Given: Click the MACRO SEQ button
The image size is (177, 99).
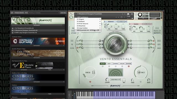Looking at the screenshot, I should click(157, 31).
